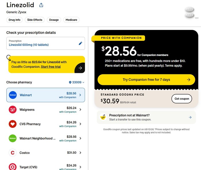Viewport: 201px width, 170px height.
Task: Click the share icon beside Linezolid title
Action: pyautogui.click(x=41, y=5)
